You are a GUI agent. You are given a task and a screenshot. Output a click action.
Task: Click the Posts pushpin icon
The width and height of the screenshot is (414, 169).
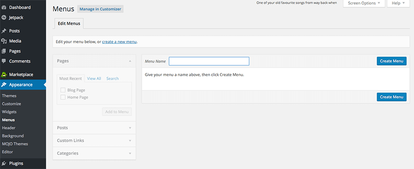[x=4, y=31]
